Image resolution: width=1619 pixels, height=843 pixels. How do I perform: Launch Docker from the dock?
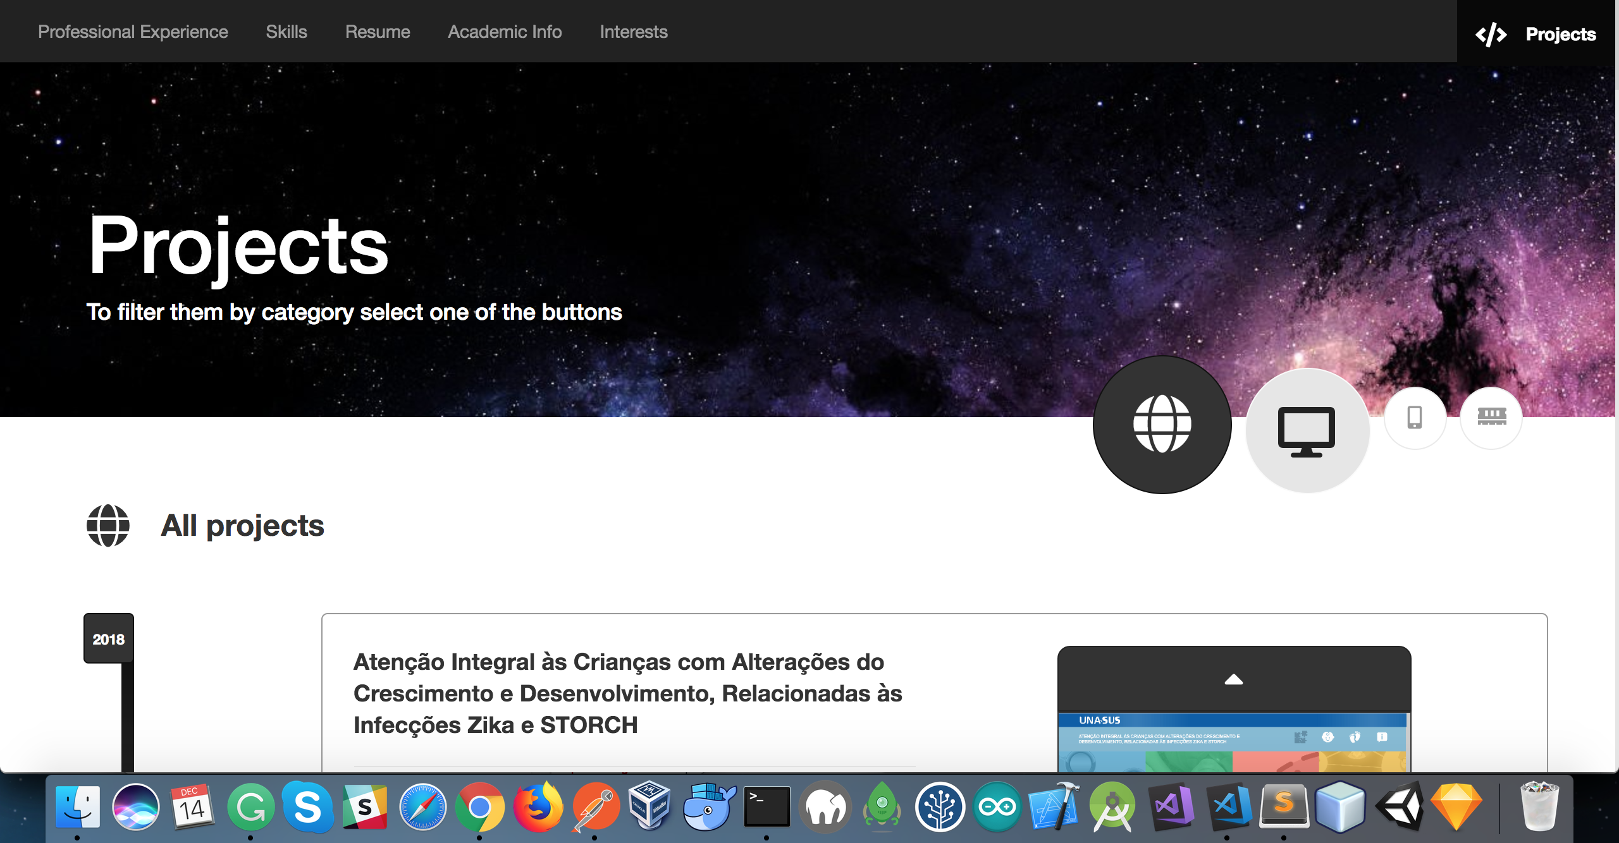click(709, 807)
